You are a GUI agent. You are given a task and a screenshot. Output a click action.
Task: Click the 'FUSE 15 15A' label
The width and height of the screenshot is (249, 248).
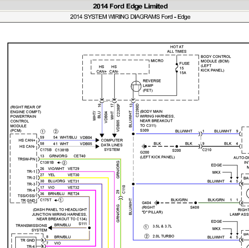tap(184, 68)
